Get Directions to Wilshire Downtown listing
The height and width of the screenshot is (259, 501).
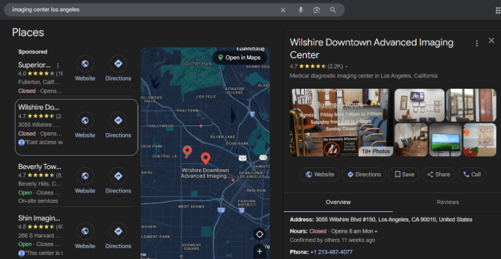[x=118, y=120]
